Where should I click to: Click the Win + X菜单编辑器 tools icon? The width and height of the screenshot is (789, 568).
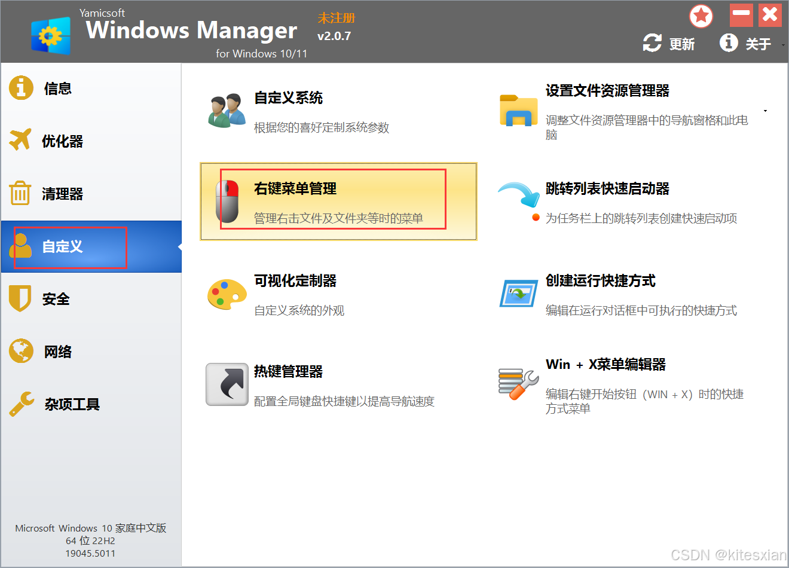tap(518, 384)
